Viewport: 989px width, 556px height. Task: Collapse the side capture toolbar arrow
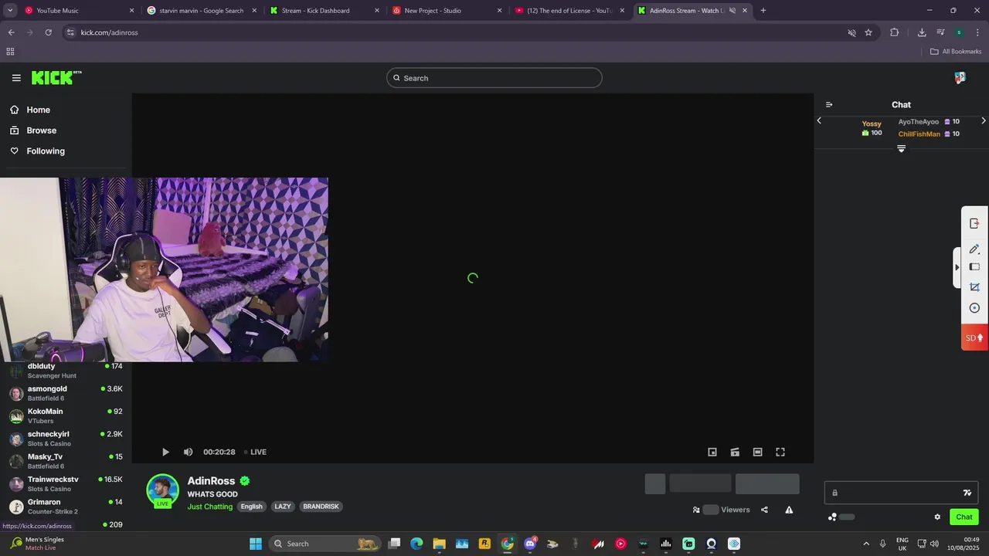click(957, 267)
